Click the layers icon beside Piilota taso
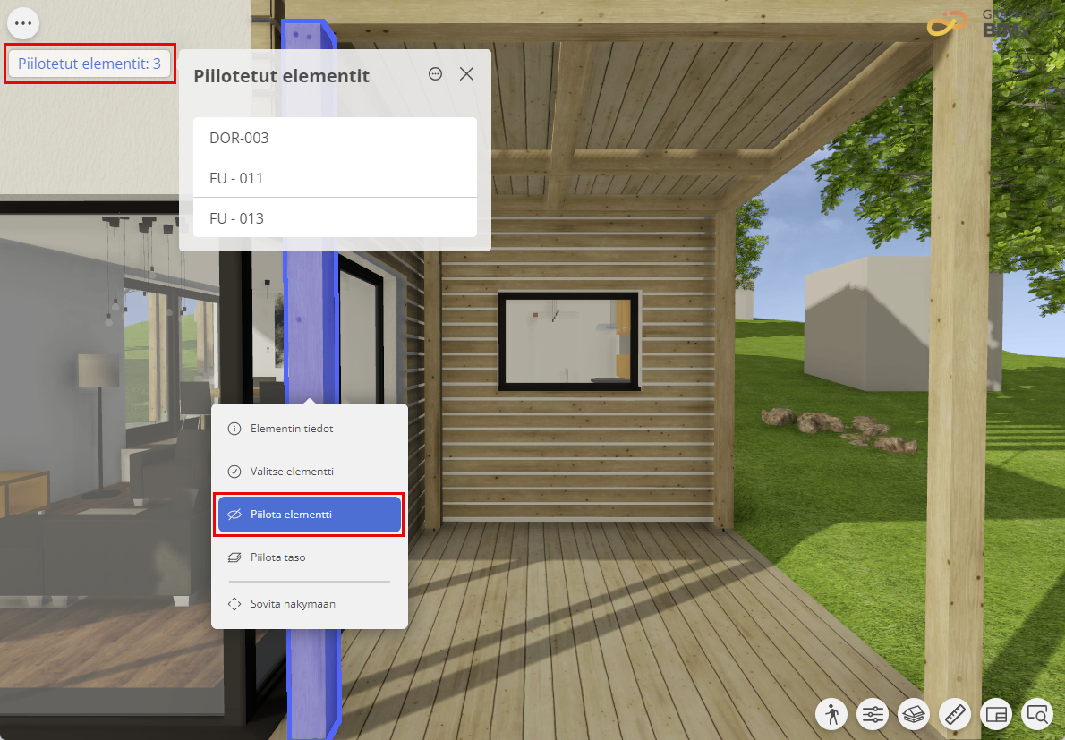 tap(234, 557)
